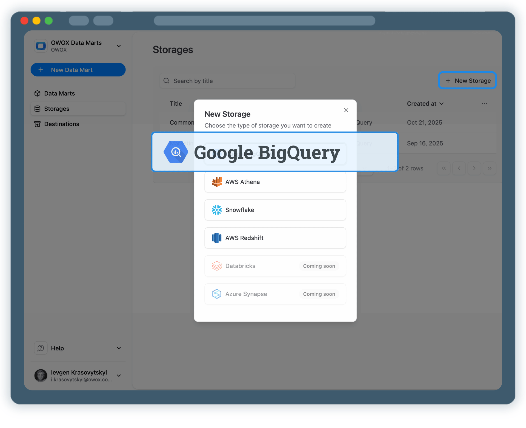Choose AWS Athena as storage
The image size is (526, 428).
click(x=275, y=182)
